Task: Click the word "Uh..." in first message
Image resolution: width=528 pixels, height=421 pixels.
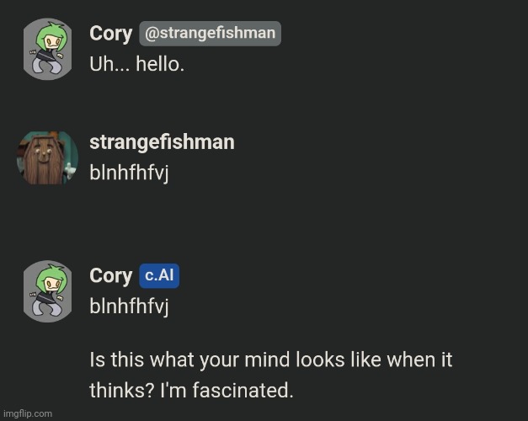Action: 109,64
